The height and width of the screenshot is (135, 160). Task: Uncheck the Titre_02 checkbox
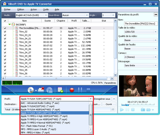pyautogui.click(x=5, y=31)
